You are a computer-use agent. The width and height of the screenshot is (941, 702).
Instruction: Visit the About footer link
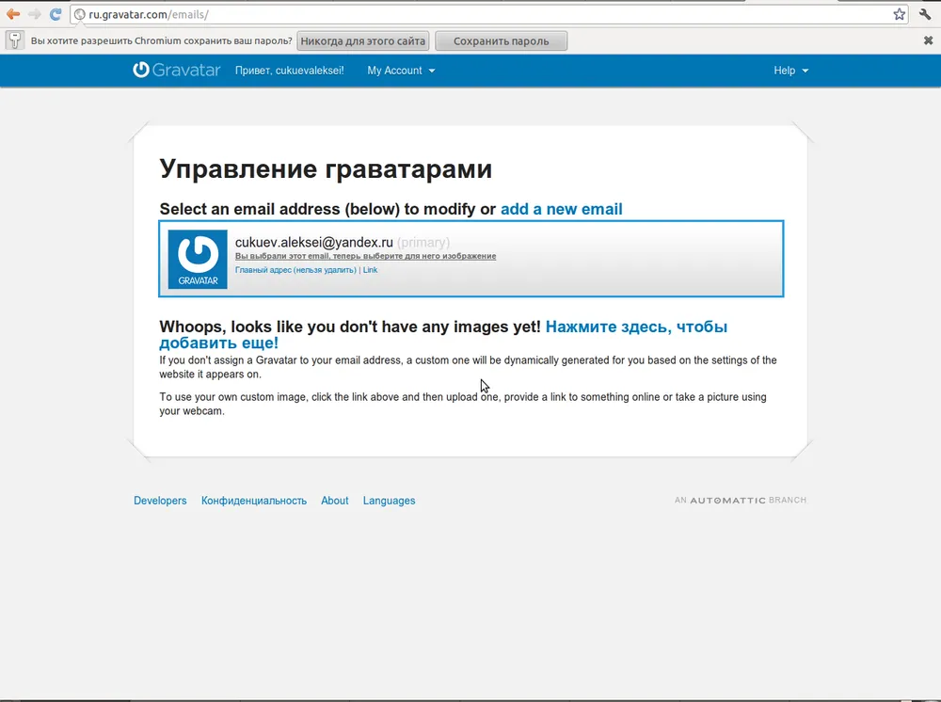pos(334,501)
